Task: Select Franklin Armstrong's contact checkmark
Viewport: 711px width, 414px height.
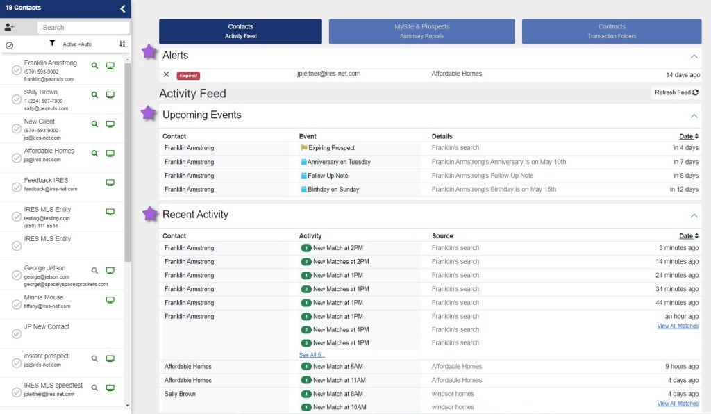Action: (x=17, y=70)
